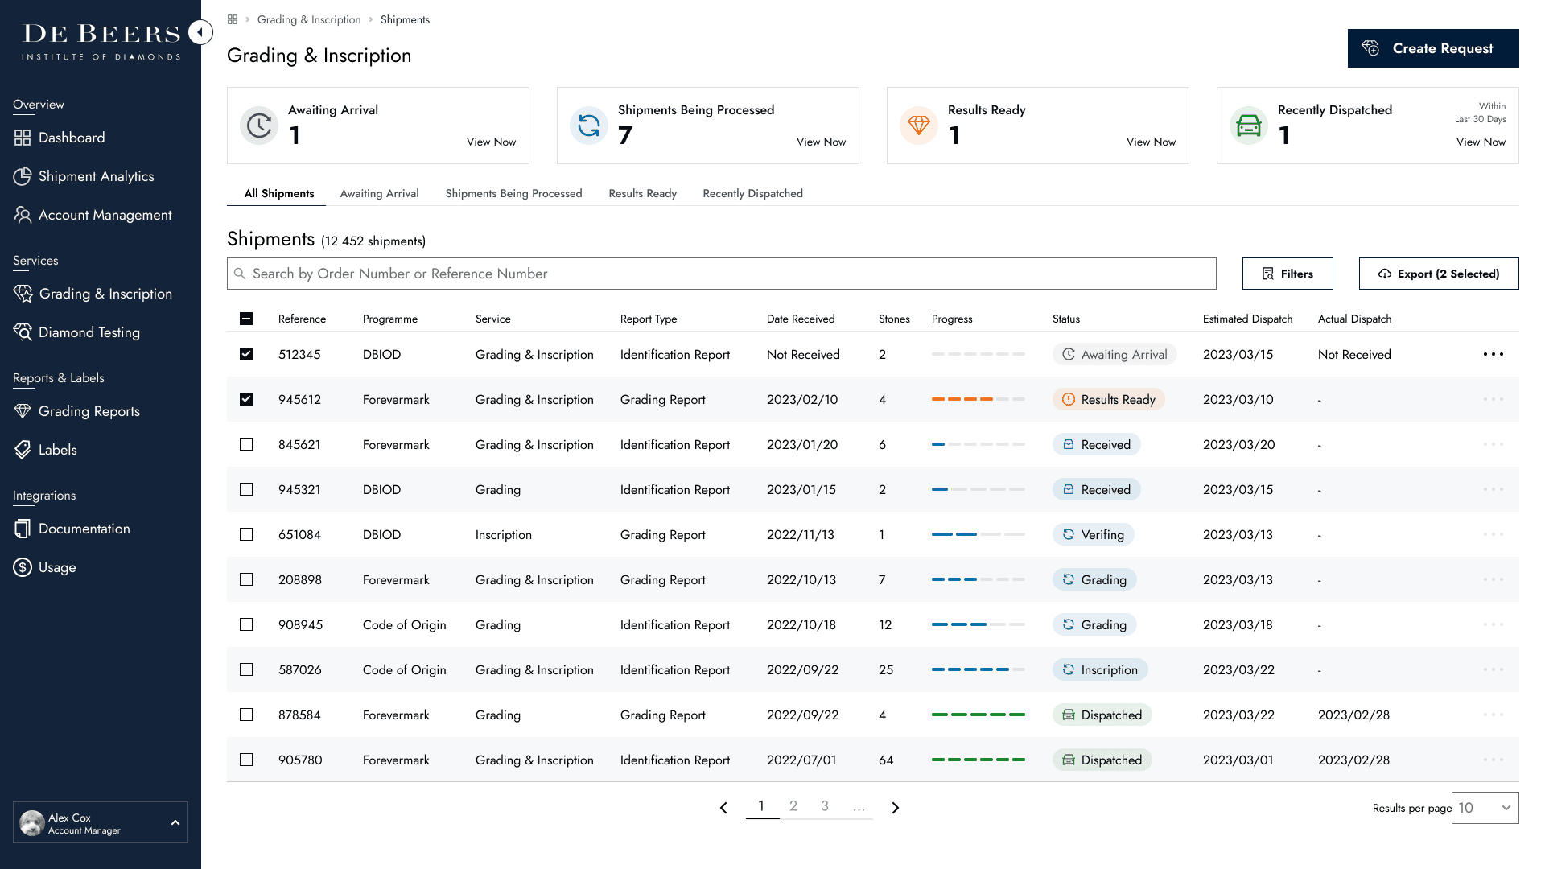Open the Results per page dropdown
This screenshot has width=1545, height=869.
[1485, 808]
